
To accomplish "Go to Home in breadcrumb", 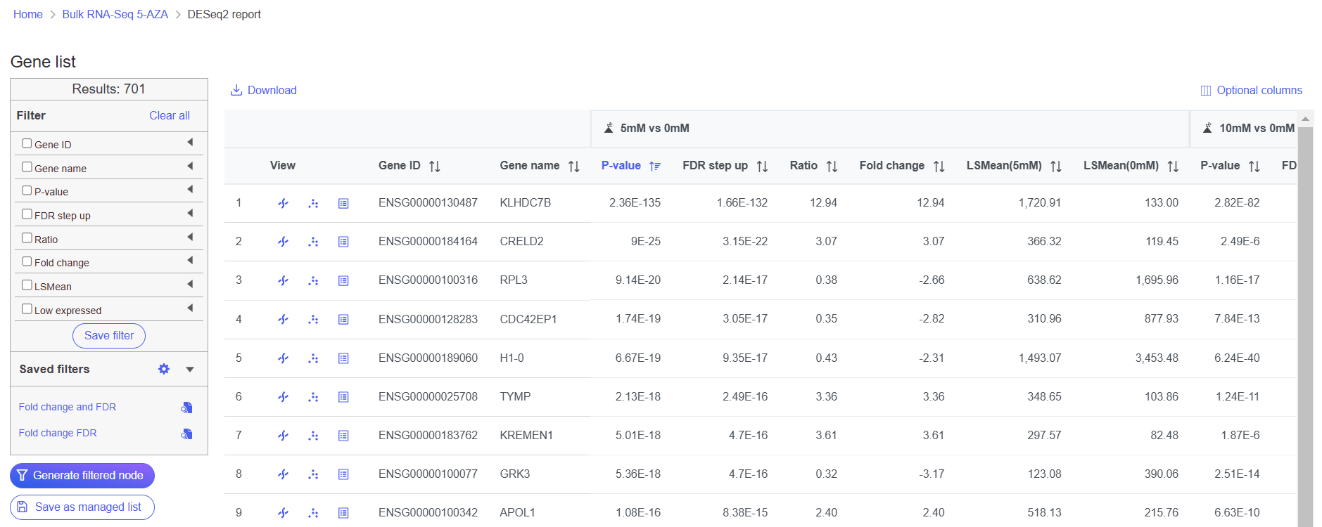I will coord(28,15).
